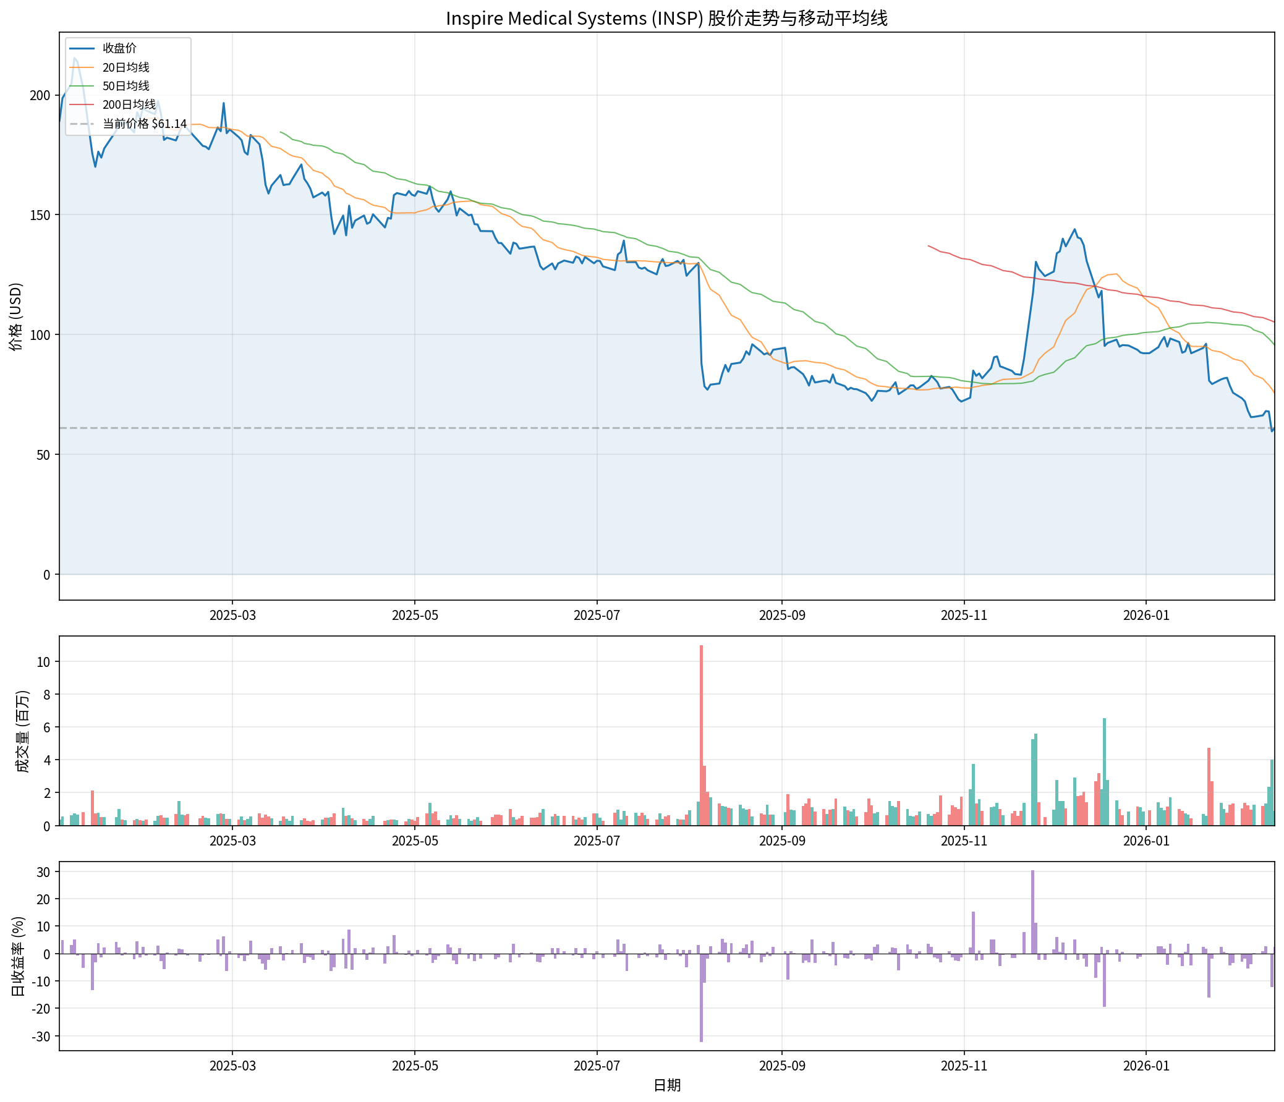1284x1102 pixels.
Task: Click the December 2025 closing price peak
Action: click(x=1074, y=229)
